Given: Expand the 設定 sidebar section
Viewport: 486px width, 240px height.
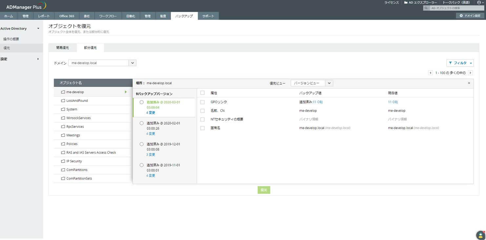Looking at the screenshot, I should [38, 59].
